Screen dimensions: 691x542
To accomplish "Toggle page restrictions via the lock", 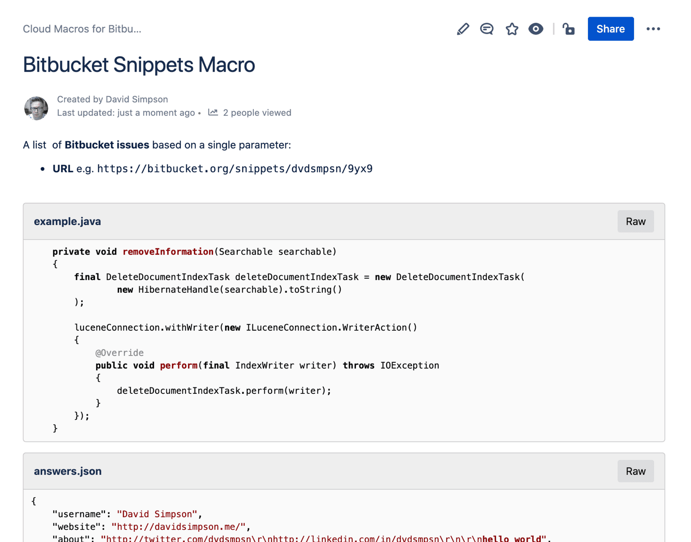I will [569, 29].
